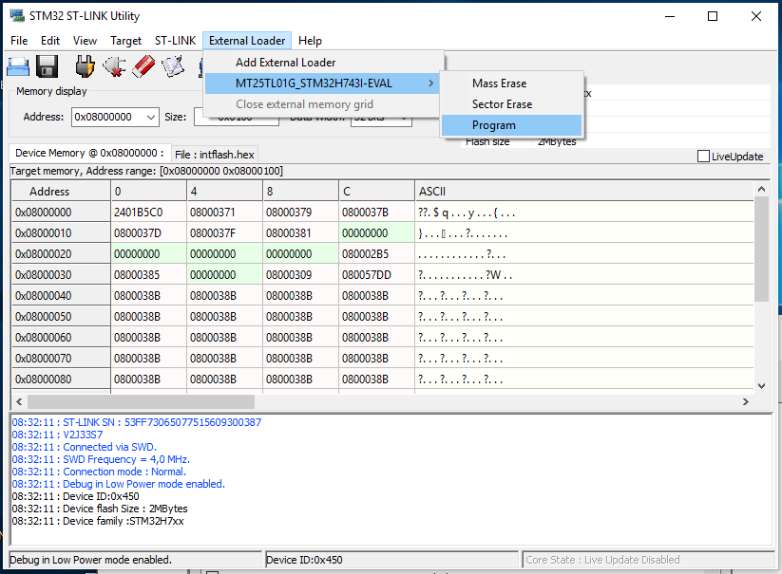This screenshot has height=574, width=782.
Task: Open the Help menu
Action: click(310, 41)
